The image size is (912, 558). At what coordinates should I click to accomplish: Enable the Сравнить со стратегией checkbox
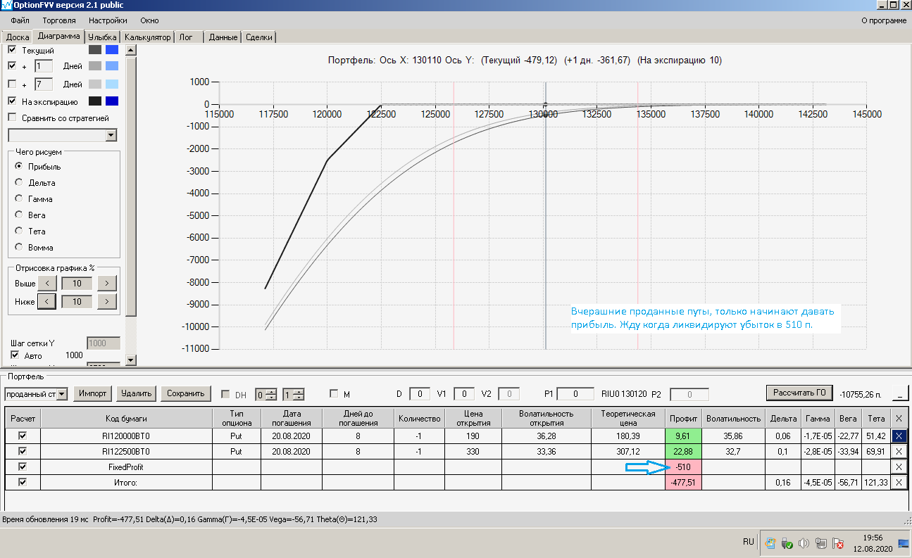click(x=12, y=118)
